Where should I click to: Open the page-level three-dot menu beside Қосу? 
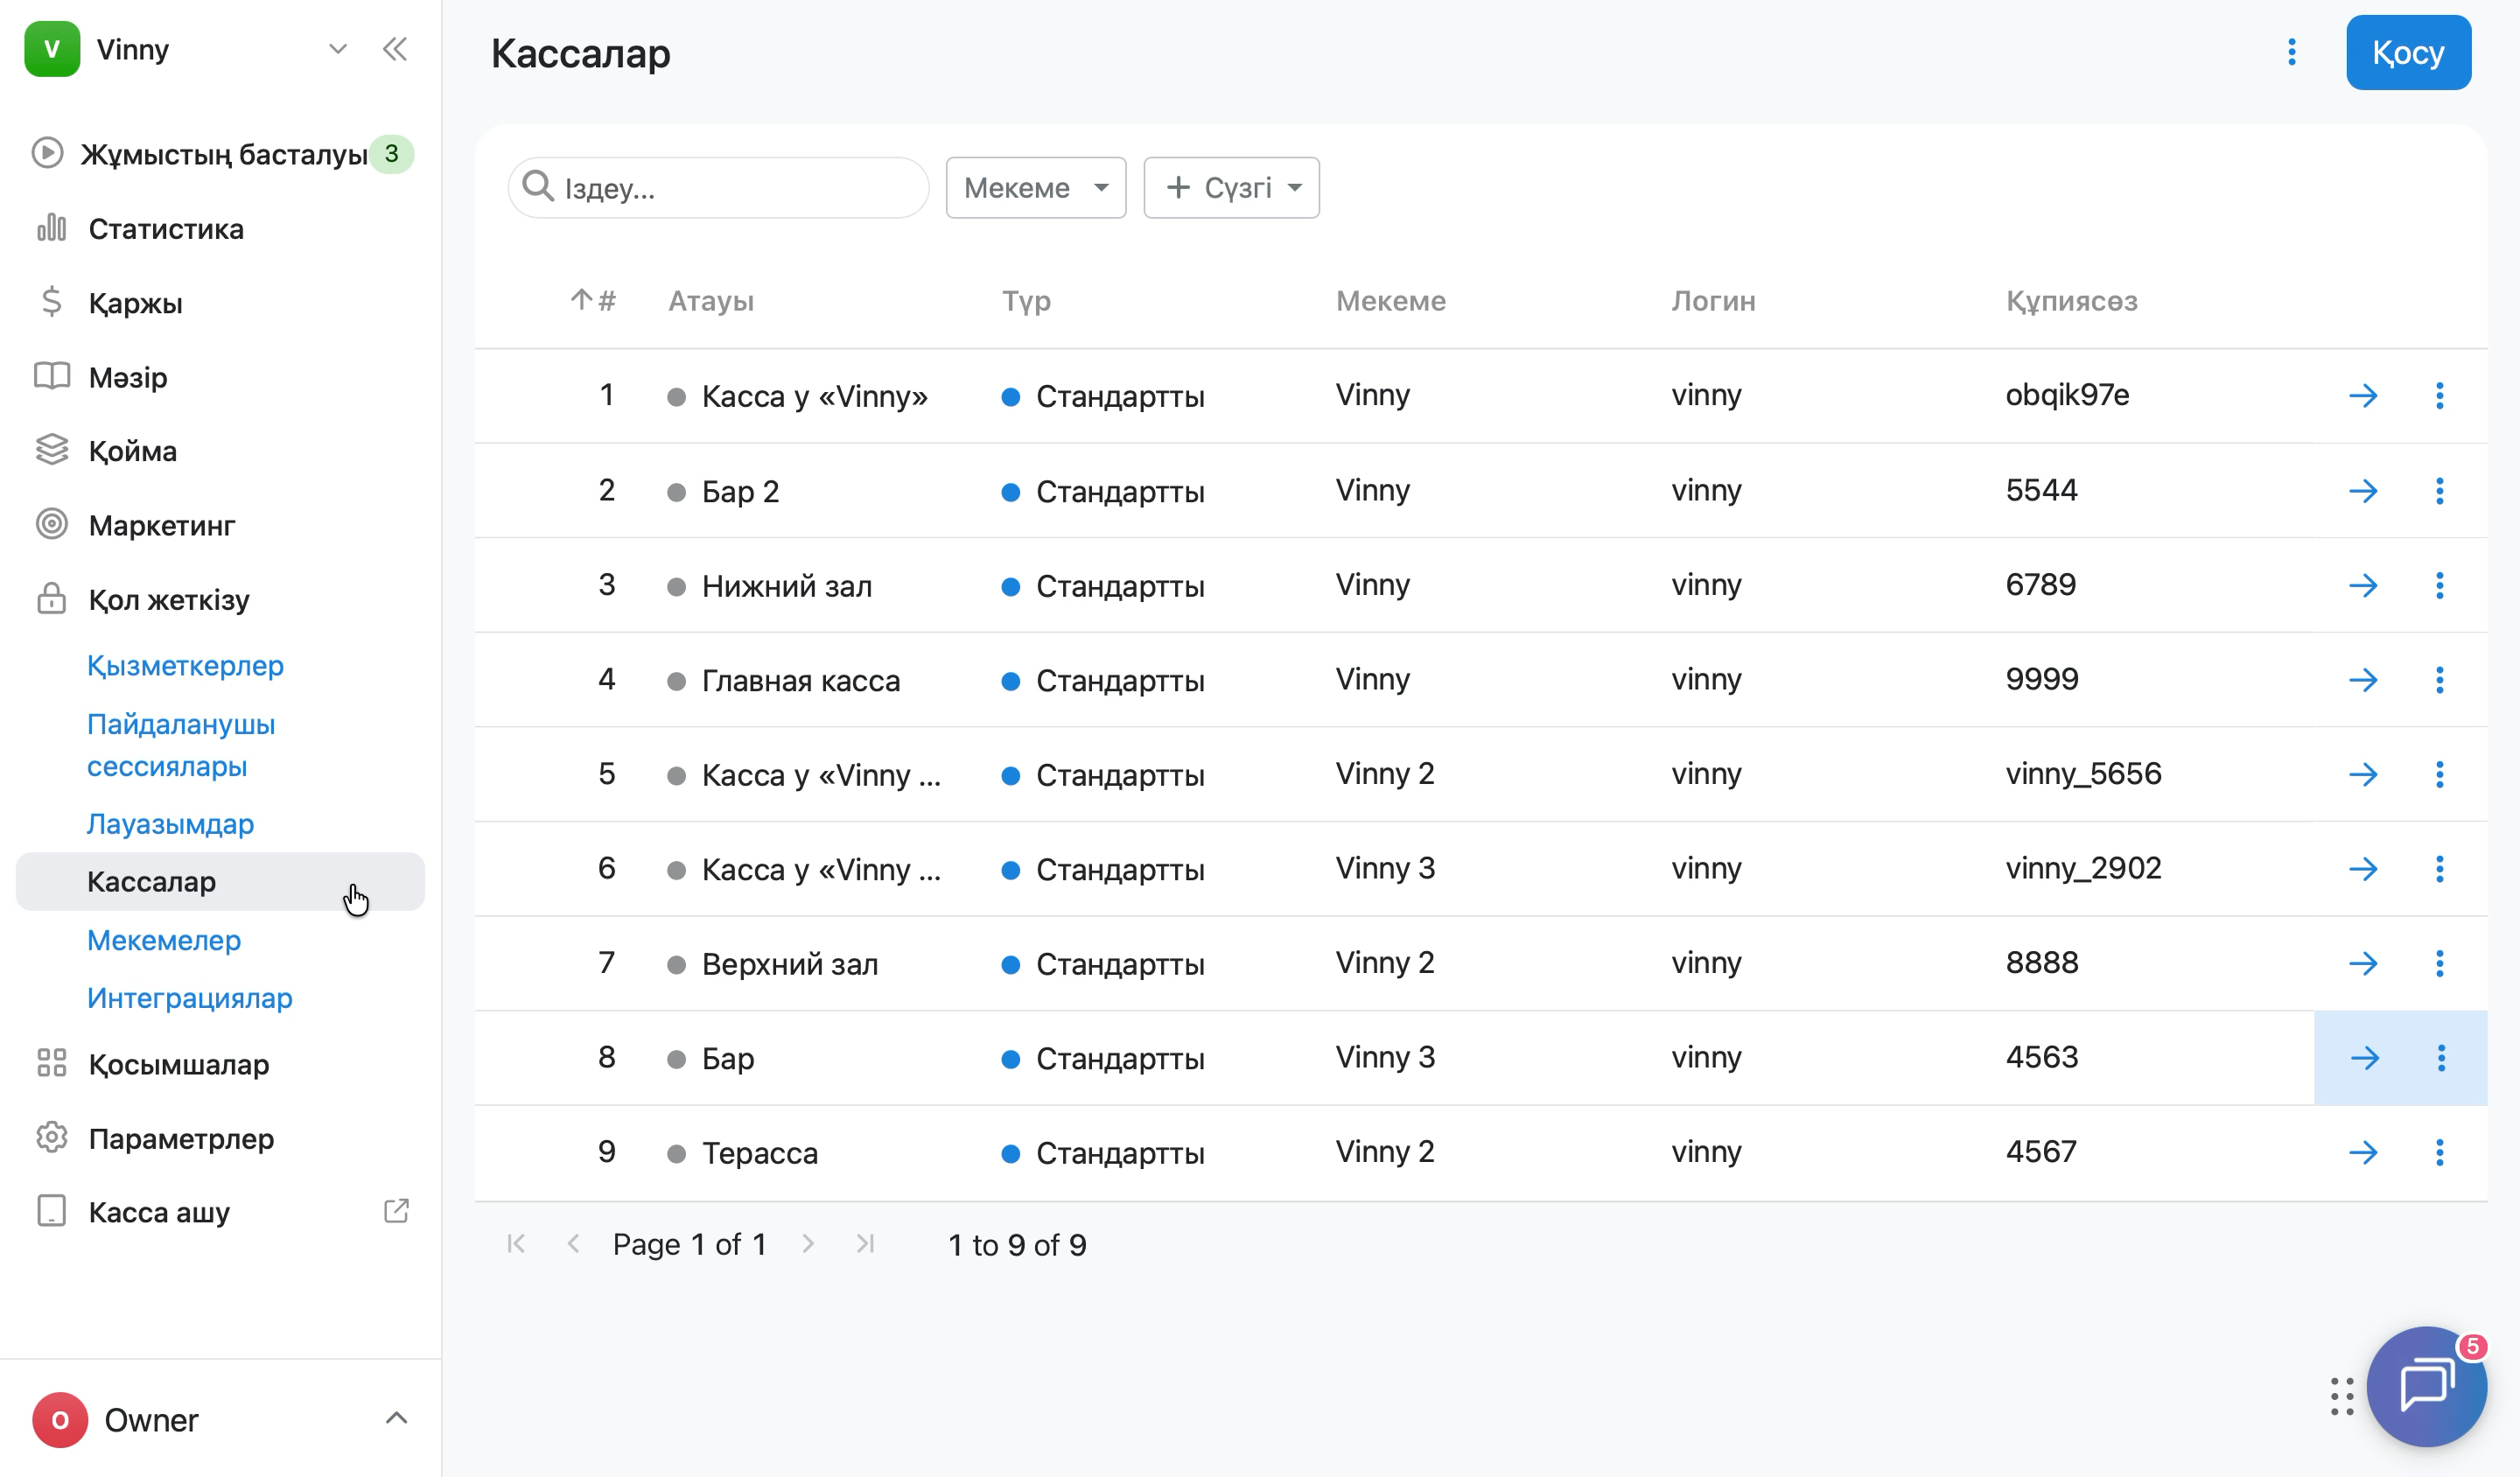(x=2292, y=52)
